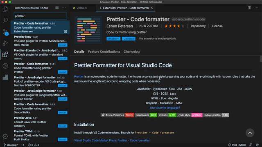Open gear settings for installed Prettier extension
Image resolution: width=262 pixels, height=147 pixels.
pos(65,31)
